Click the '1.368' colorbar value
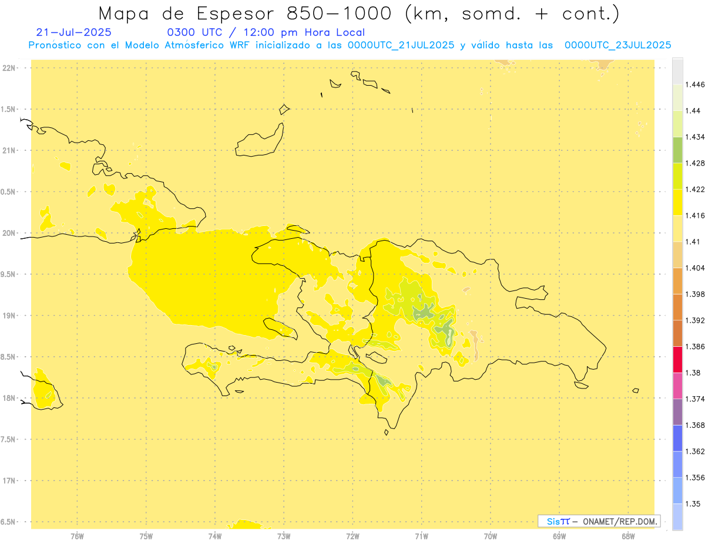 [695, 425]
